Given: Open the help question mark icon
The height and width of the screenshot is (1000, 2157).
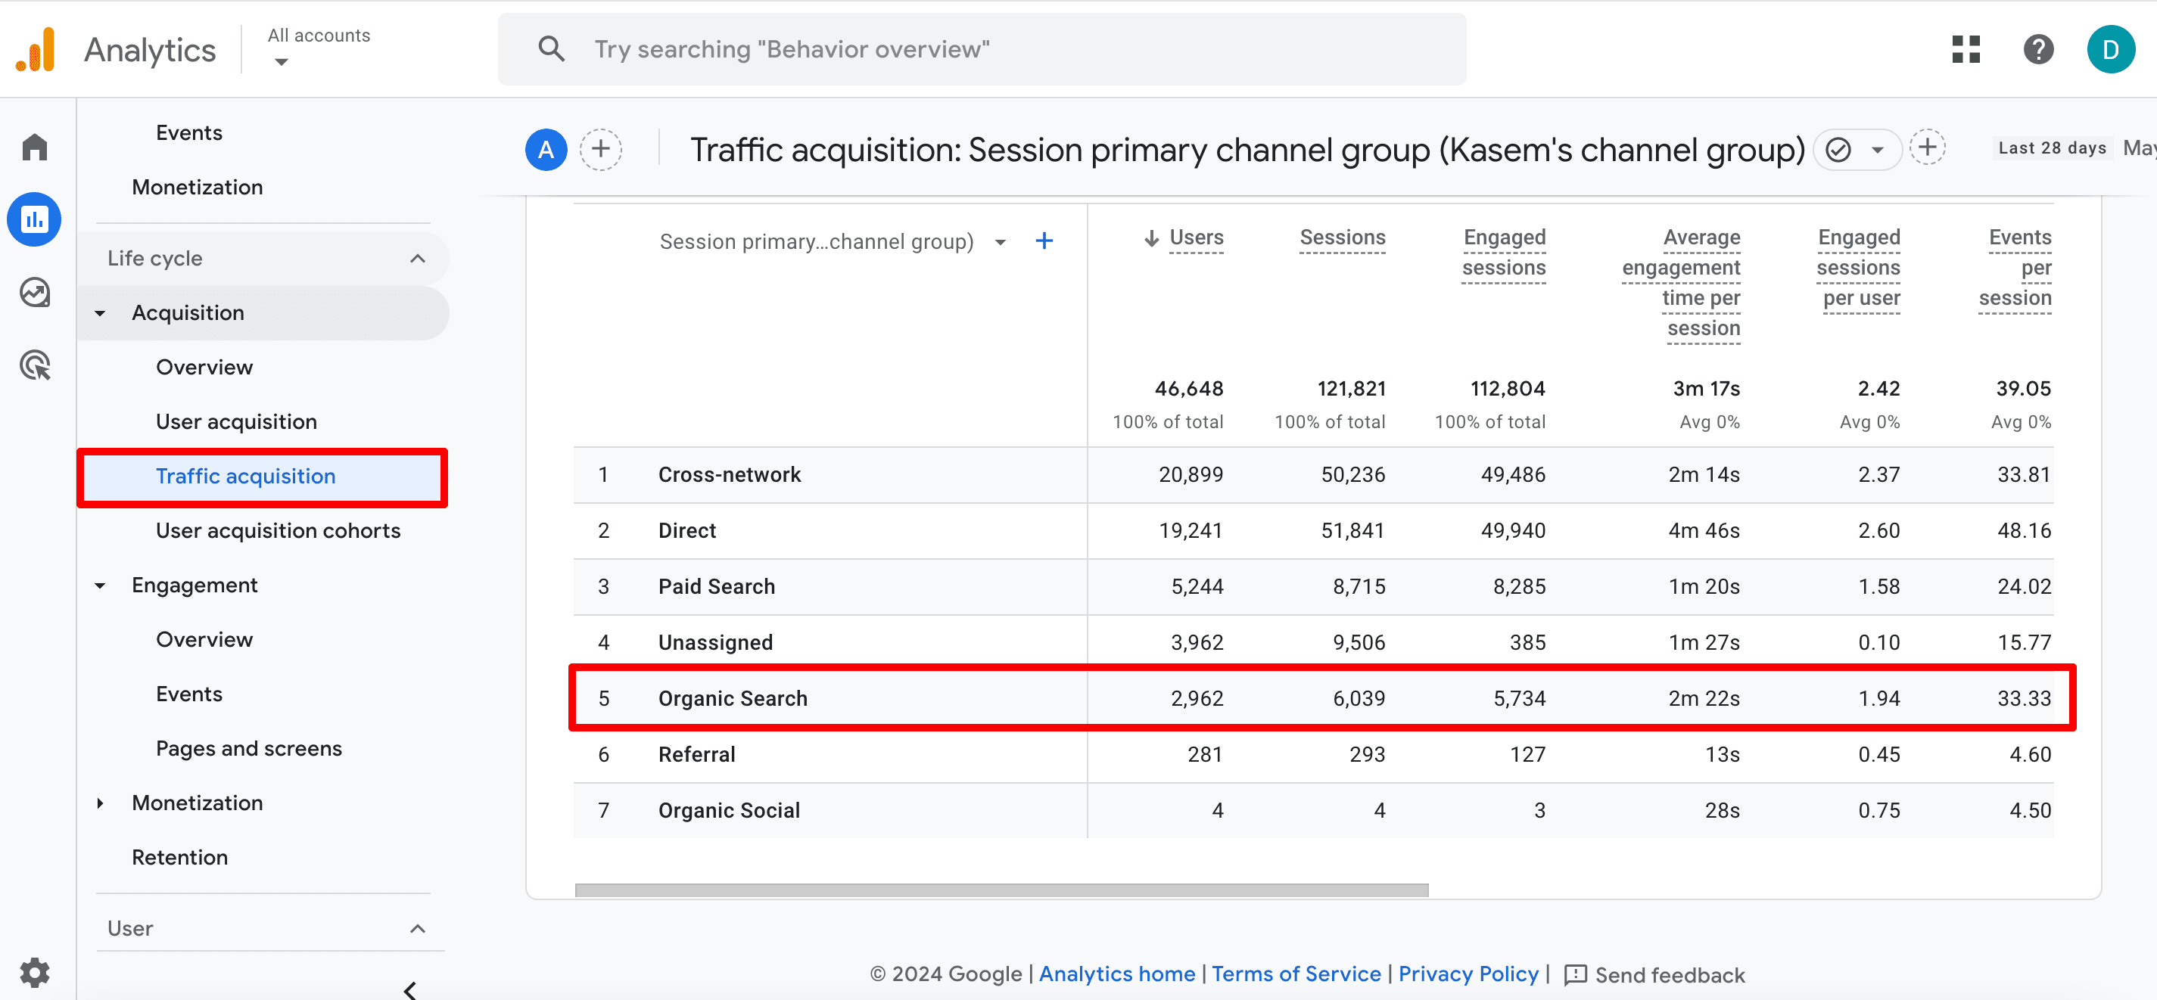Looking at the screenshot, I should pyautogui.click(x=2038, y=49).
